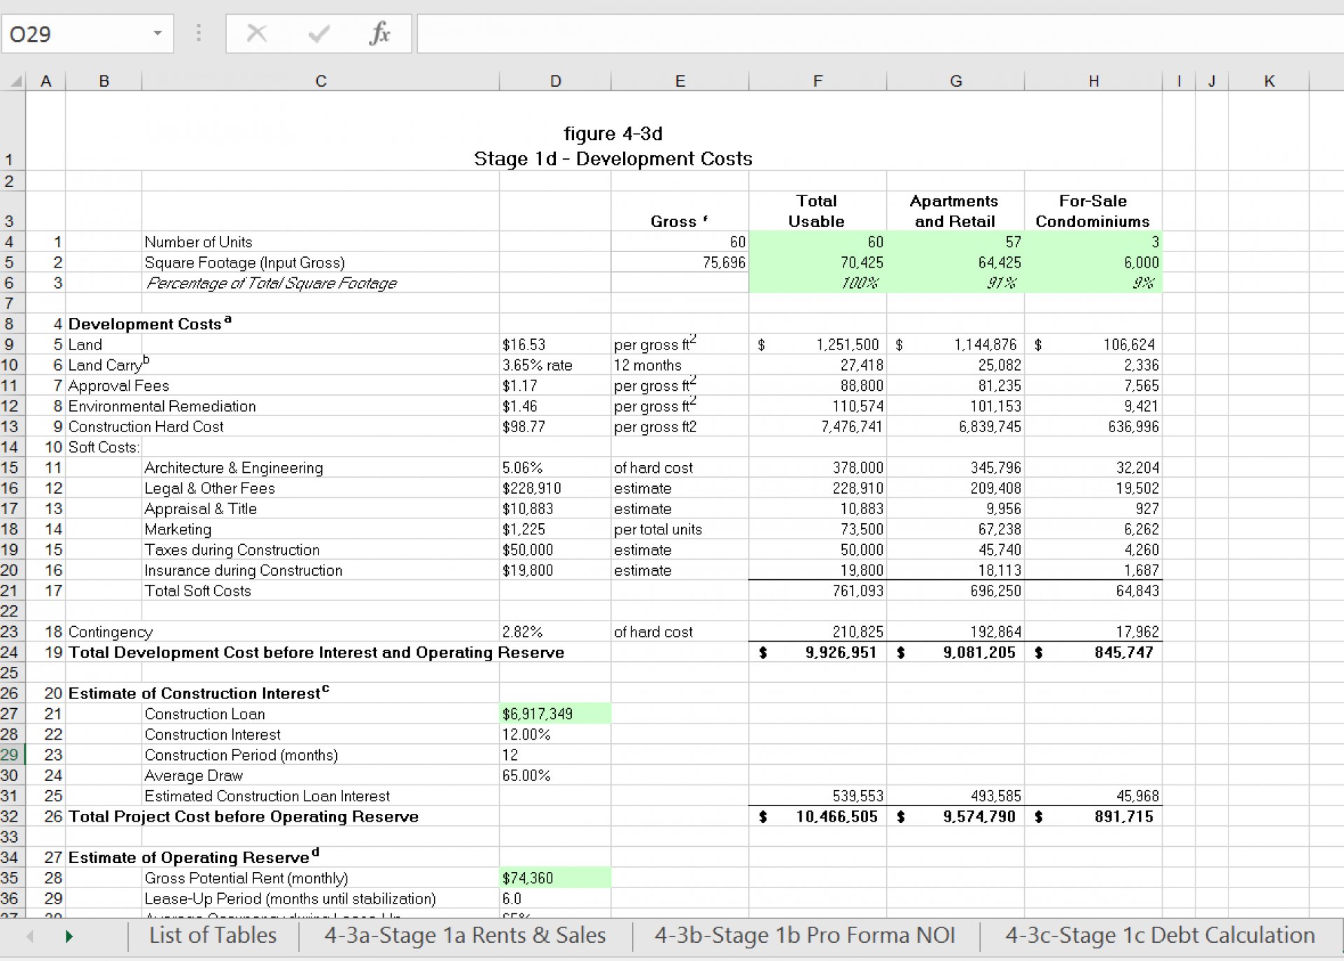The image size is (1344, 961).
Task: Select the green Construction Loan cell showing $6,917,349
Action: coord(555,714)
